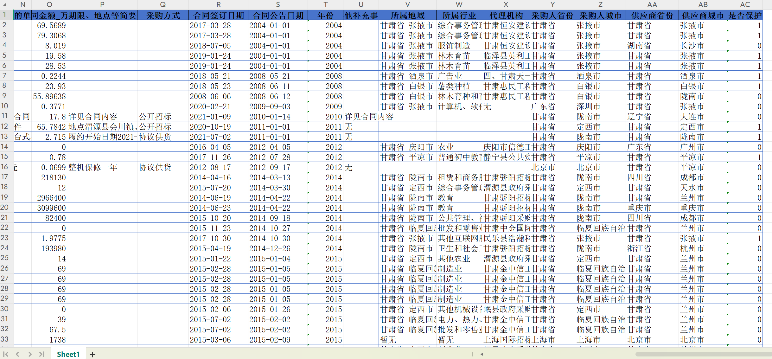Screen dimensions: 772x359
Task: Add a new sheet with plus icon
Action: coord(92,355)
